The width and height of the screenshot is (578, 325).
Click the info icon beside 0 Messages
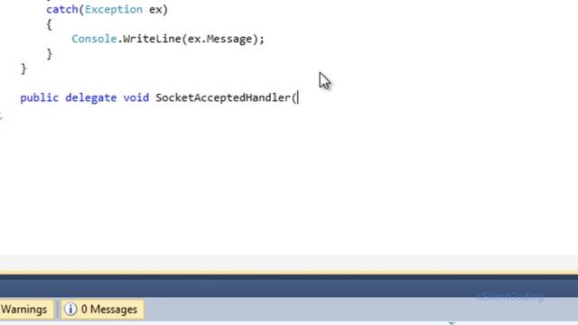click(x=70, y=309)
